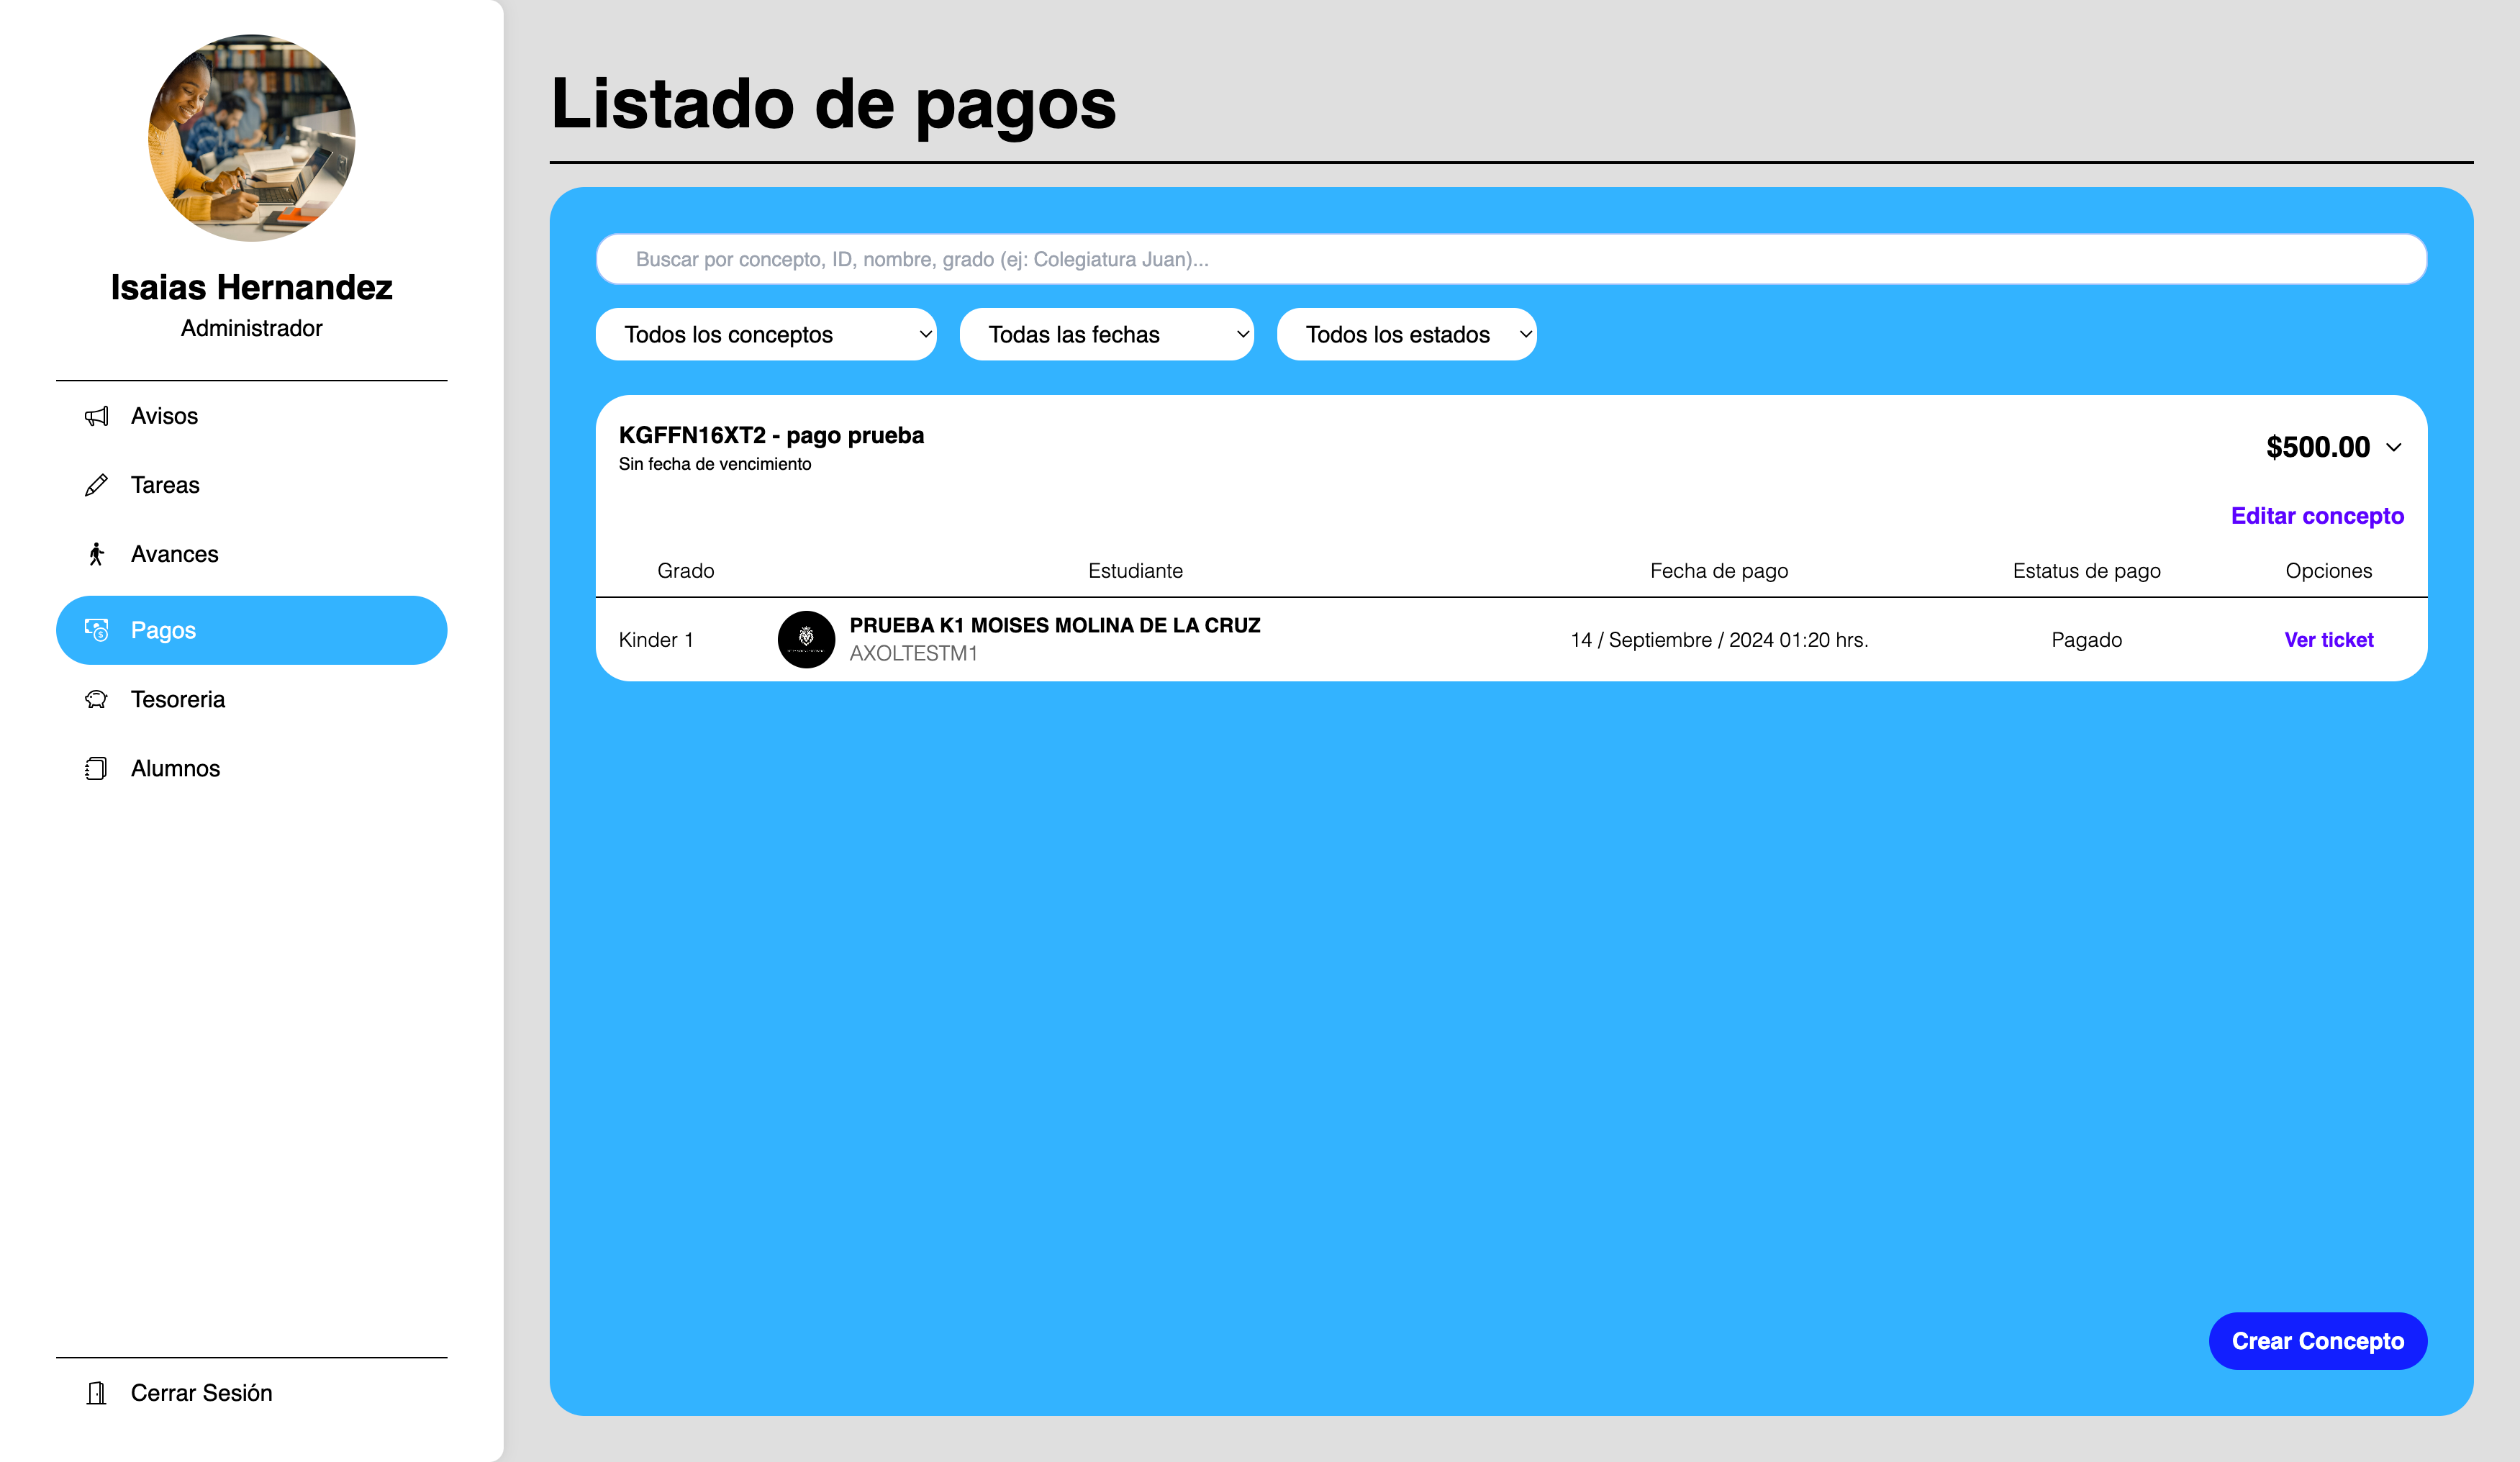
Task: Click the walking figure Avances icon
Action: tap(96, 554)
